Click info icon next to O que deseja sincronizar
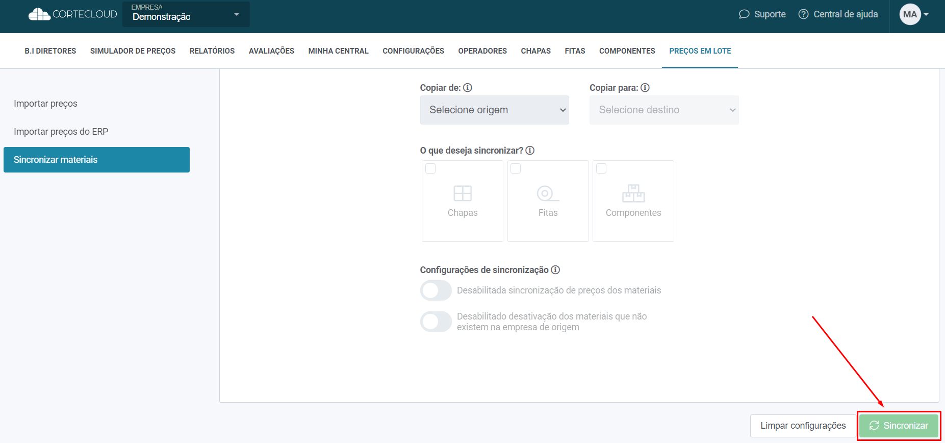Viewport: 945px width, 443px height. 530,151
